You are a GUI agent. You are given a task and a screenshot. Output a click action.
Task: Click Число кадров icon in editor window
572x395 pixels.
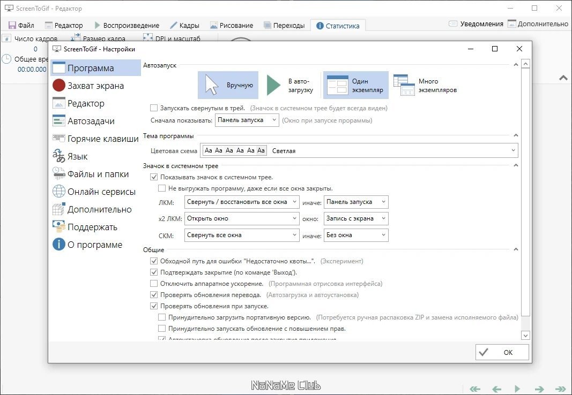[x=6, y=39]
